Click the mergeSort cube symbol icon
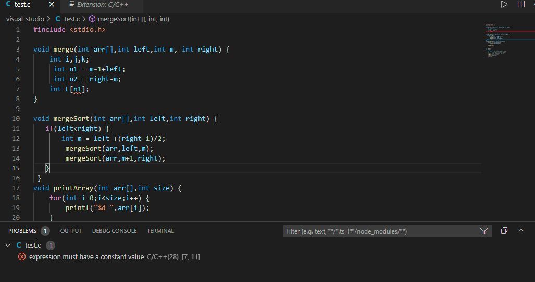This screenshot has height=282, width=535. coord(92,19)
